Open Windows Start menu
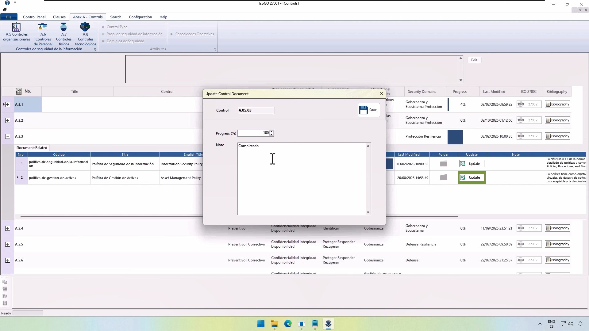 tap(261, 324)
